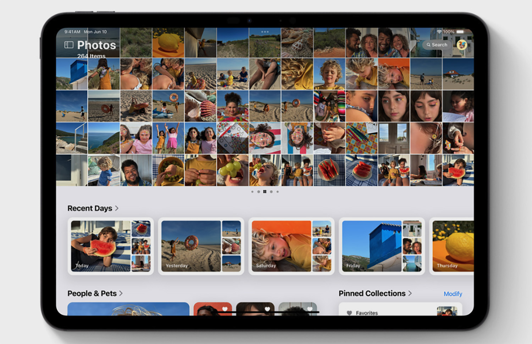
Task: Open the Friday card in Recent Days
Action: [x=382, y=246]
